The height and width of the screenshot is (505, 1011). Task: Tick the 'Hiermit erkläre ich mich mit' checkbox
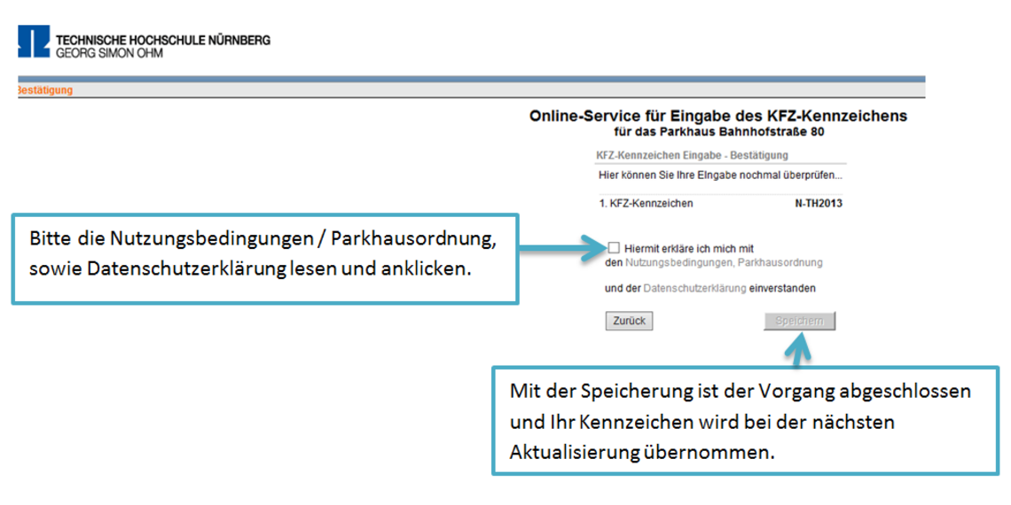614,248
